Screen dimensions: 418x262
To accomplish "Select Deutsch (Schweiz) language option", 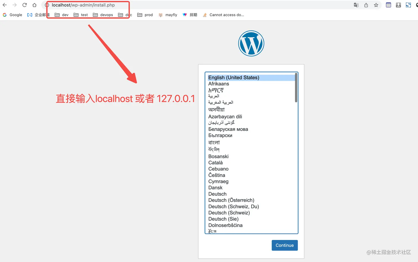I will tap(251, 213).
